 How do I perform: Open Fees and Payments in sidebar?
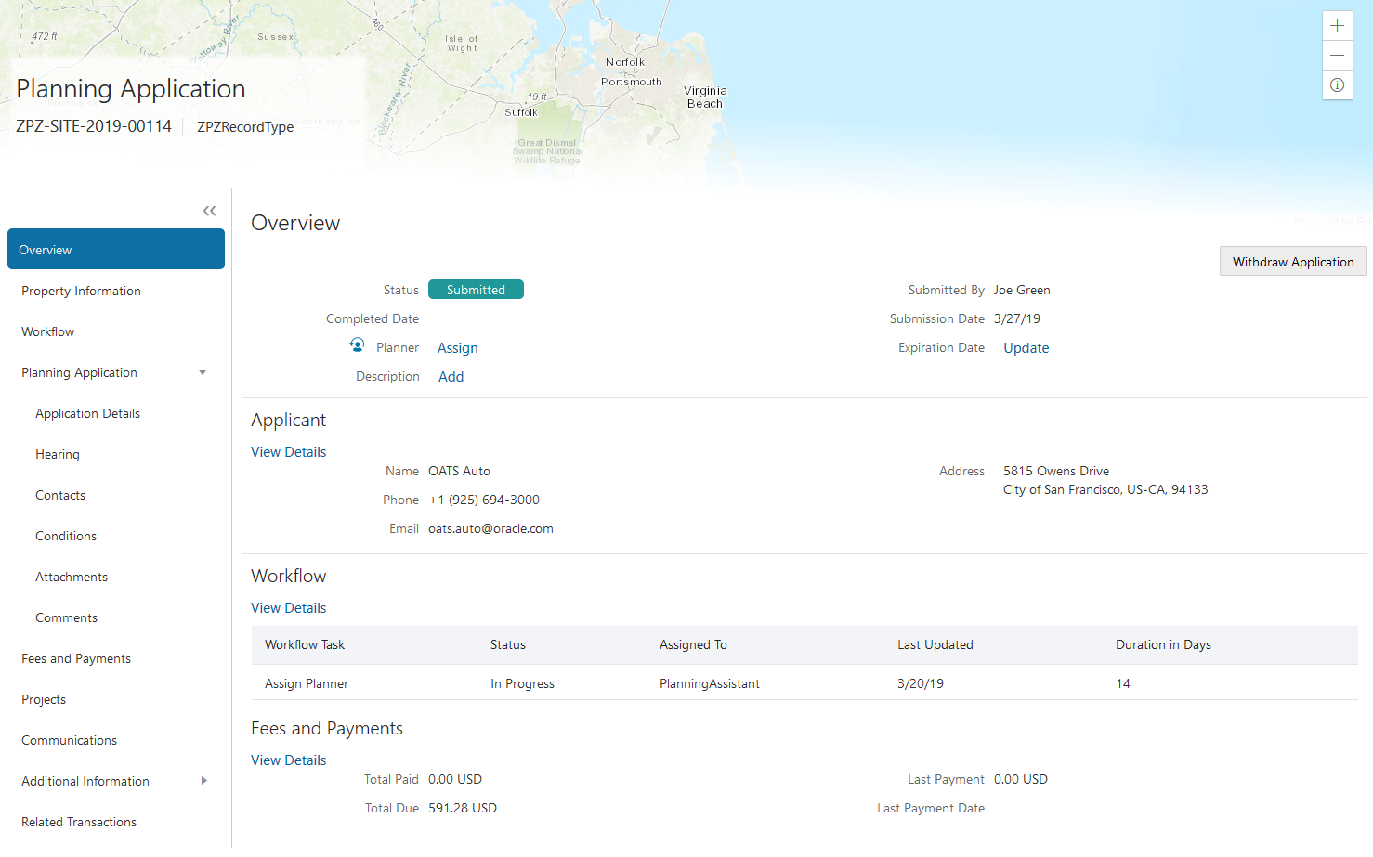76,658
